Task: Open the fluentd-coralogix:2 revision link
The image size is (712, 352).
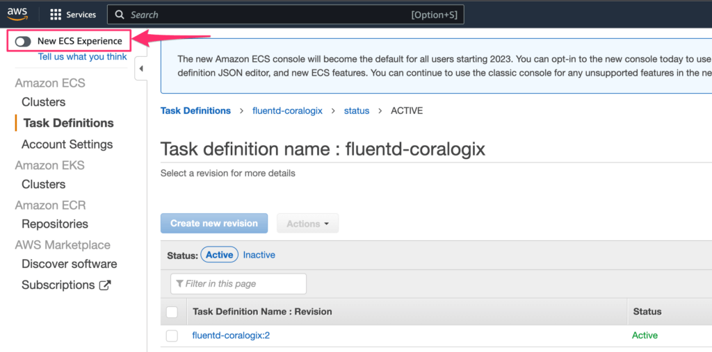Action: [231, 335]
